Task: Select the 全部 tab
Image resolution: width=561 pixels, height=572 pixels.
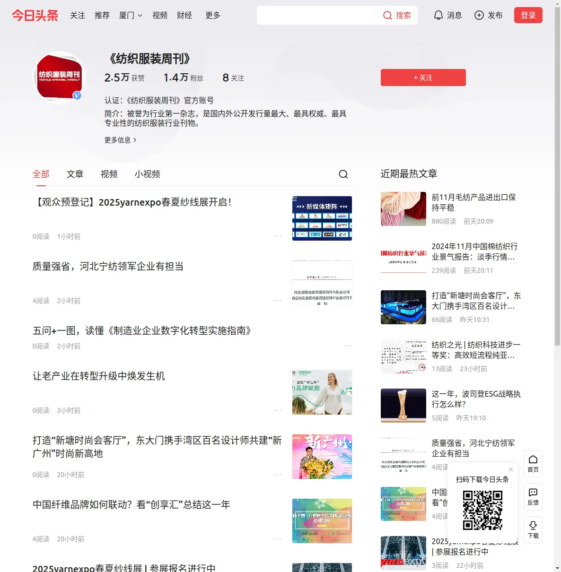Action: coord(41,174)
